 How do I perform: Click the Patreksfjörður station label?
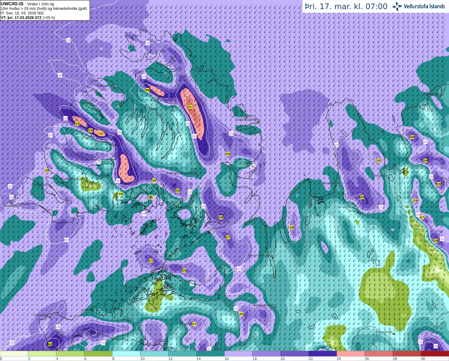tap(41, 184)
